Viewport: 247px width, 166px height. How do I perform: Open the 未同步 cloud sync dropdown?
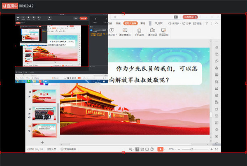pyautogui.click(x=175, y=23)
